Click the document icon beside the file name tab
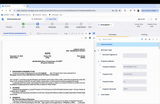Screen dimensions: 160x104 pos(31,34)
